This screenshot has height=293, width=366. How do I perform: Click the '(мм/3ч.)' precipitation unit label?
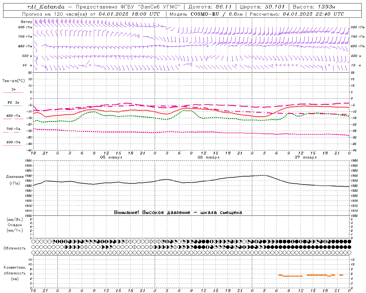15,219
